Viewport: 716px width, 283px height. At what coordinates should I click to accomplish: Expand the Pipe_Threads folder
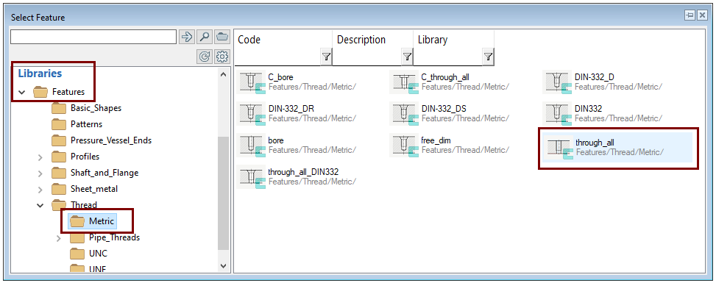(58, 238)
